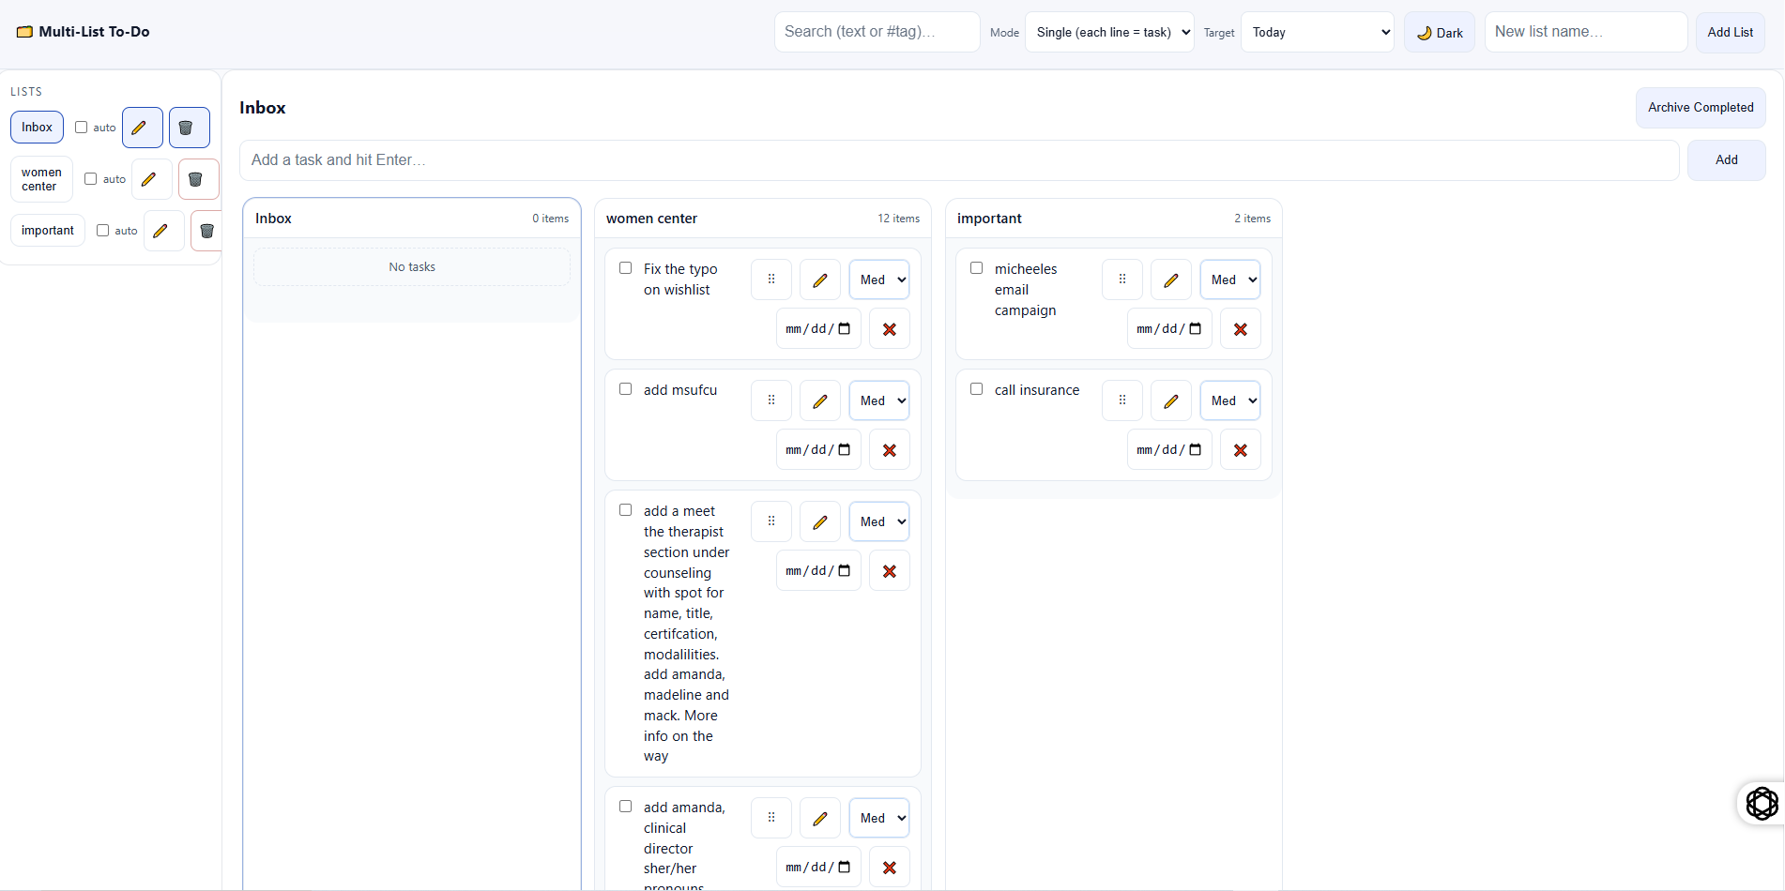1785x891 pixels.
Task: Toggle auto checkbox for Inbox list
Action: click(82, 128)
